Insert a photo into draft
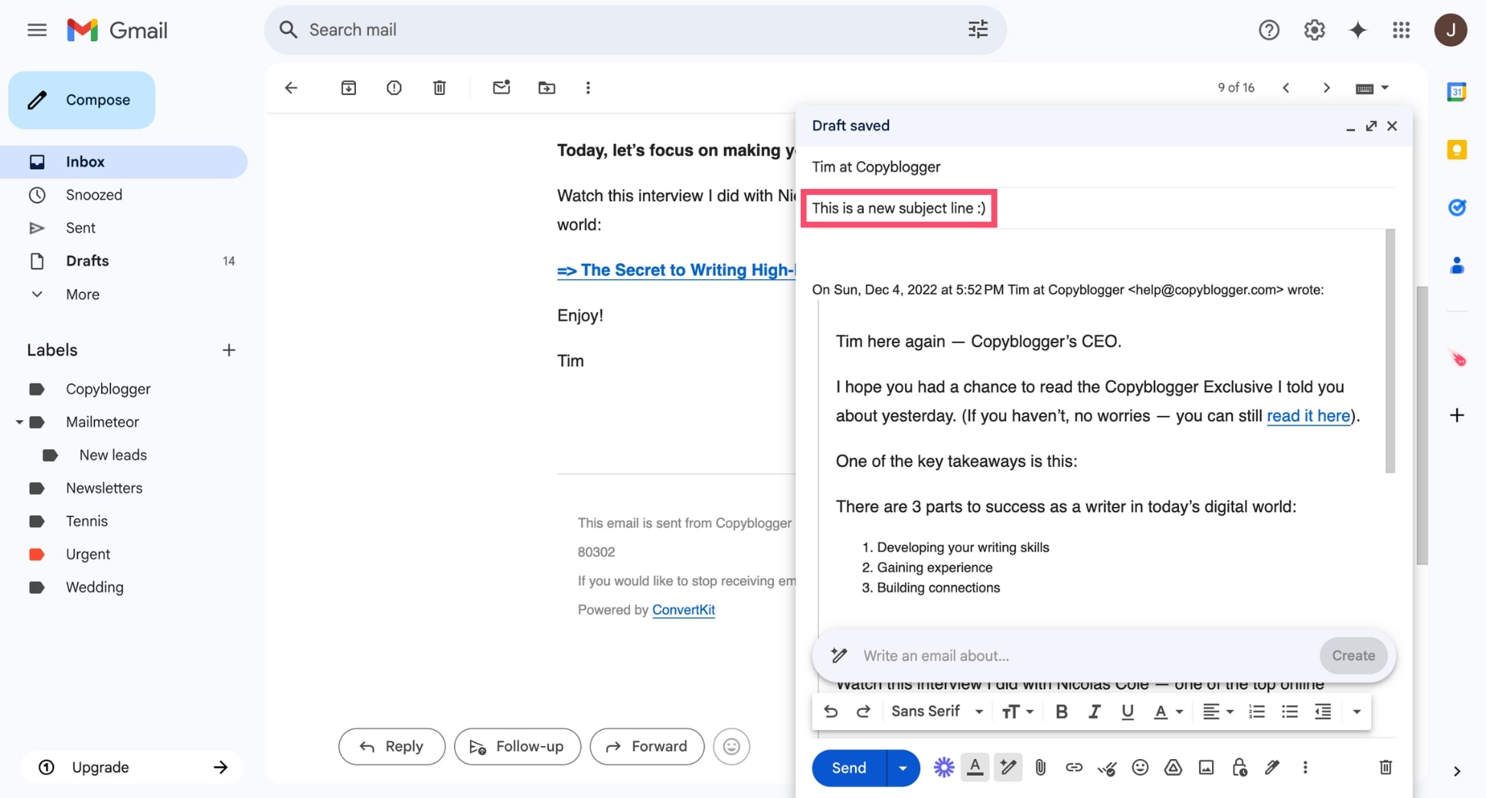 1206,767
